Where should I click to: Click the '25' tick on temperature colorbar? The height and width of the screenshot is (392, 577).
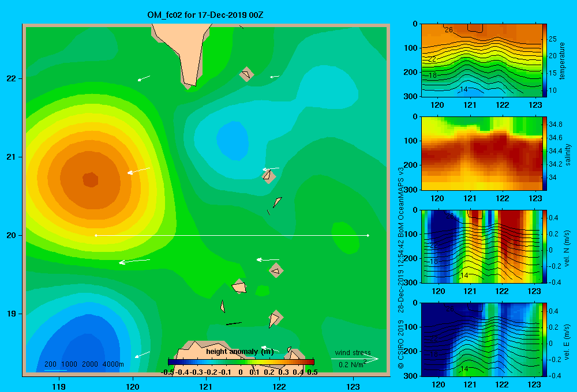coord(552,39)
